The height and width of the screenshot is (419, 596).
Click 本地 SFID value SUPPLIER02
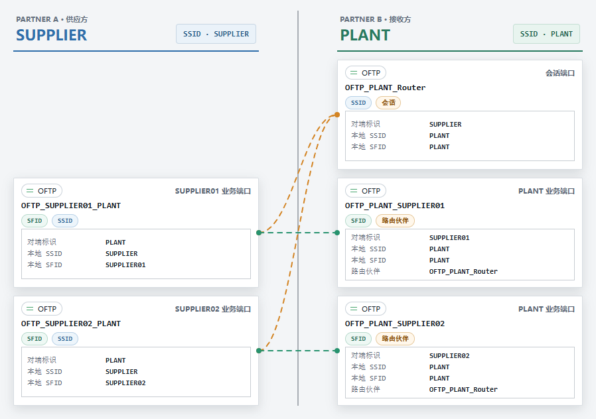pos(125,383)
